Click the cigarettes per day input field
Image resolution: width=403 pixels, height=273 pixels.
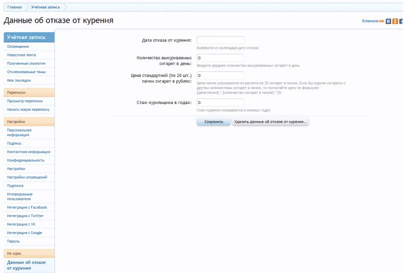point(220,58)
